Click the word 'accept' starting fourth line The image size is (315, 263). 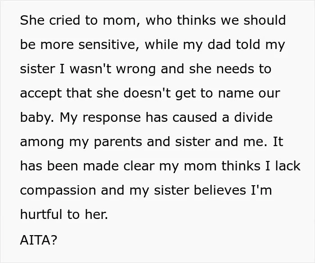click(41, 94)
